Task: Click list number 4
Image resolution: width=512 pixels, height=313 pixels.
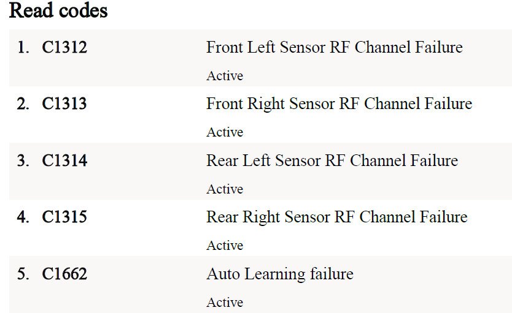Action: point(23,217)
